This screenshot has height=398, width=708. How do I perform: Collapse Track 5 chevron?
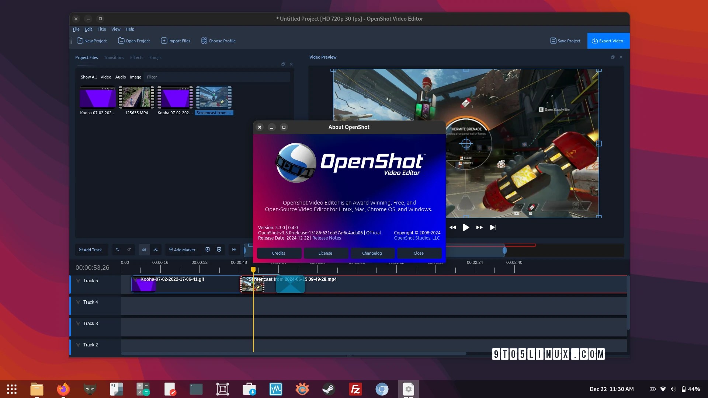pyautogui.click(x=78, y=281)
